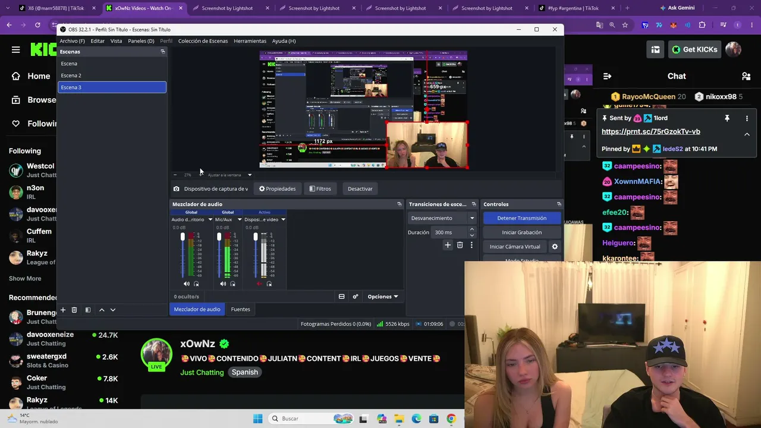The image size is (761, 428).
Task: Open File Explorer from the taskbar
Action: (399, 418)
